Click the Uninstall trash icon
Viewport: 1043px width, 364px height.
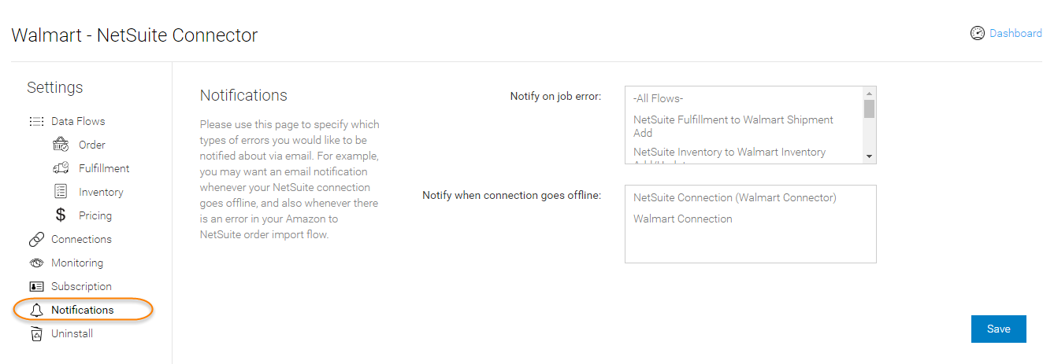tap(36, 334)
